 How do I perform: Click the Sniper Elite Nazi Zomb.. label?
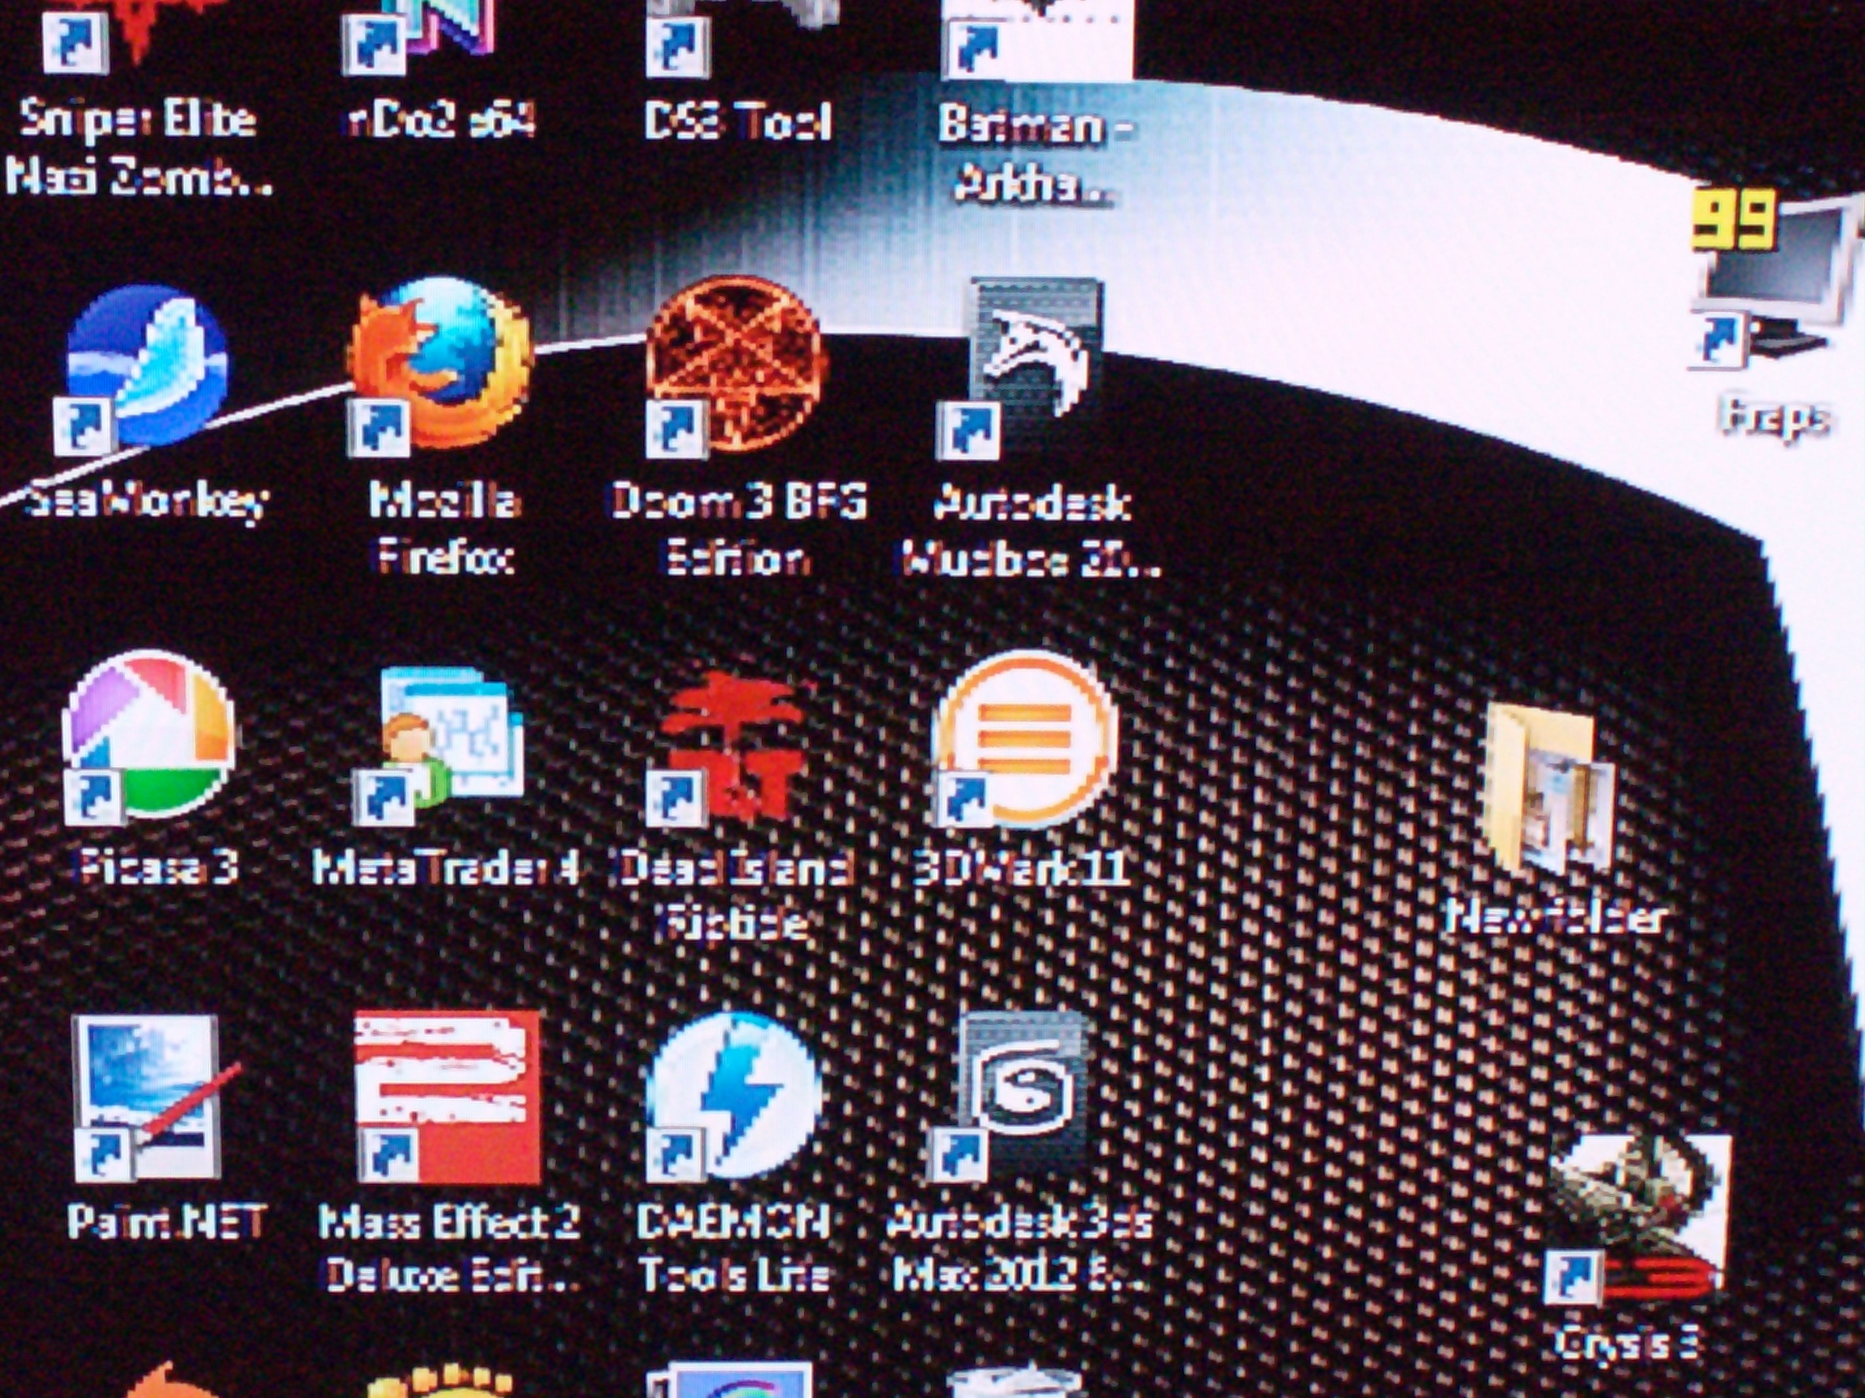(138, 149)
